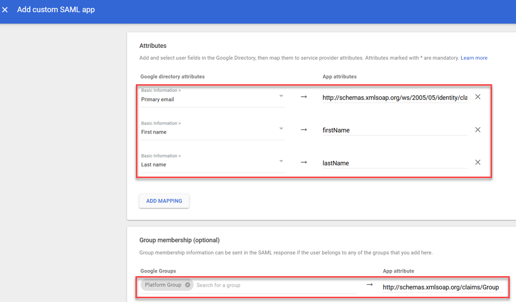Viewport: 516px width, 302px height.
Task: Edit the identity claims URL app attribute
Action: click(394, 98)
